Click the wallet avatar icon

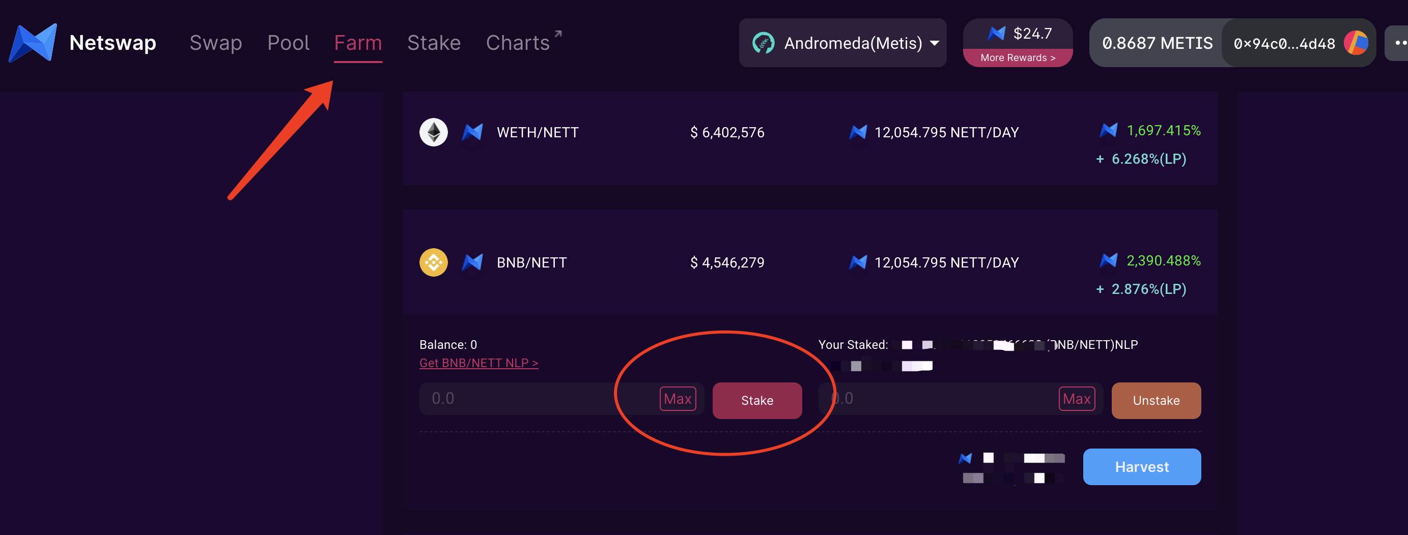1356,43
